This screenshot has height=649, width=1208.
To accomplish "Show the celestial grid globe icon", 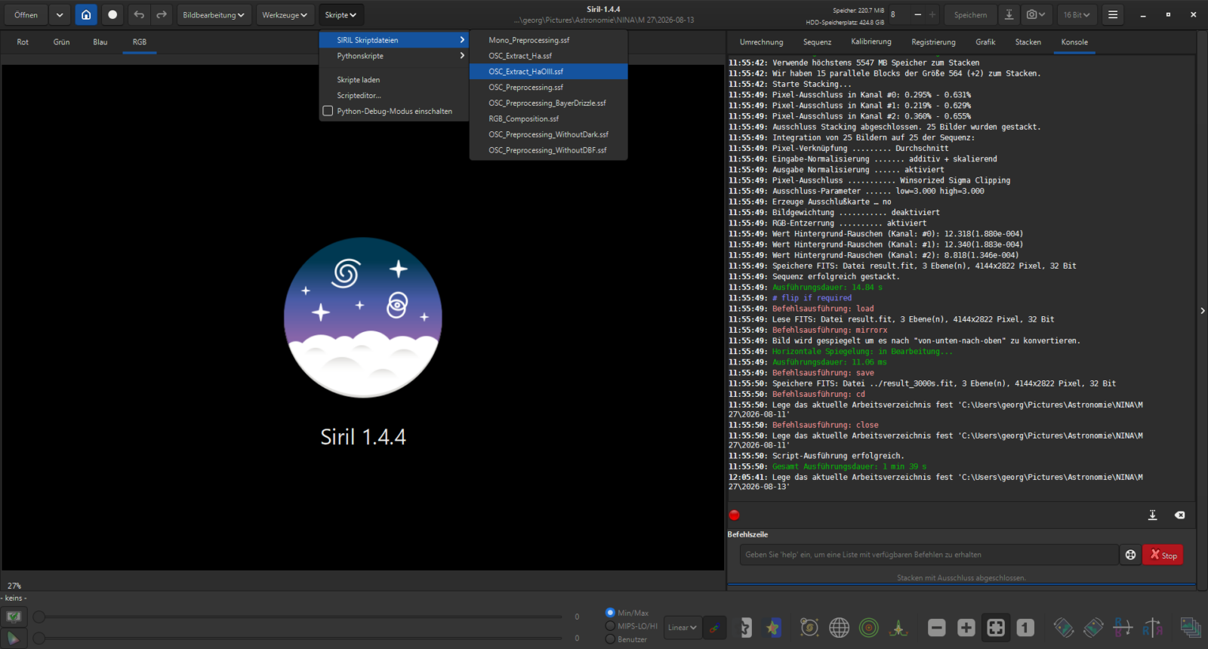I will point(839,627).
